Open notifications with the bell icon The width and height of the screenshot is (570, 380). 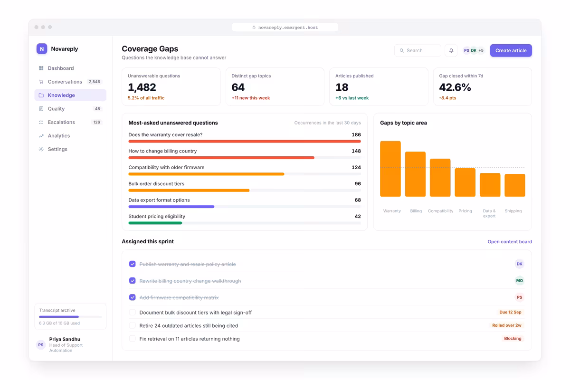pyautogui.click(x=451, y=50)
